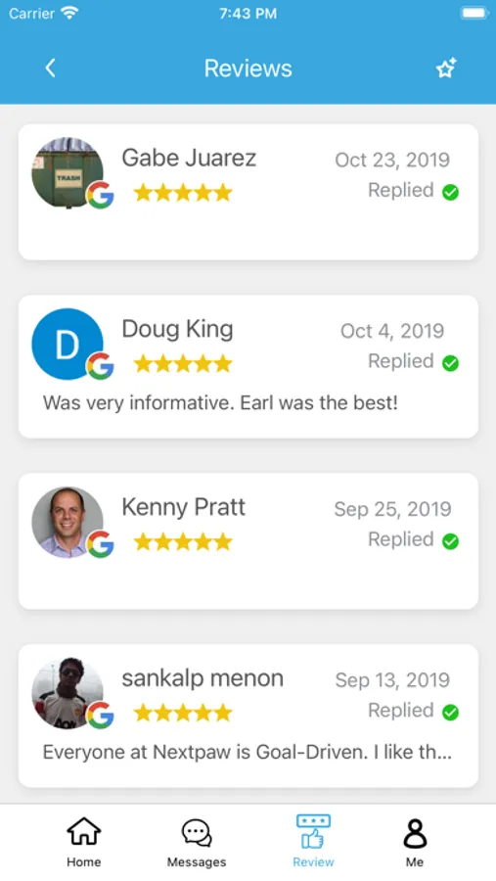This screenshot has width=496, height=881.
Task: Tap the Replied label on sankalp menon's review
Action: tap(400, 711)
